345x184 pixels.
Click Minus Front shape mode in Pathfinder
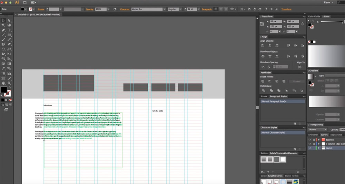[270, 81]
